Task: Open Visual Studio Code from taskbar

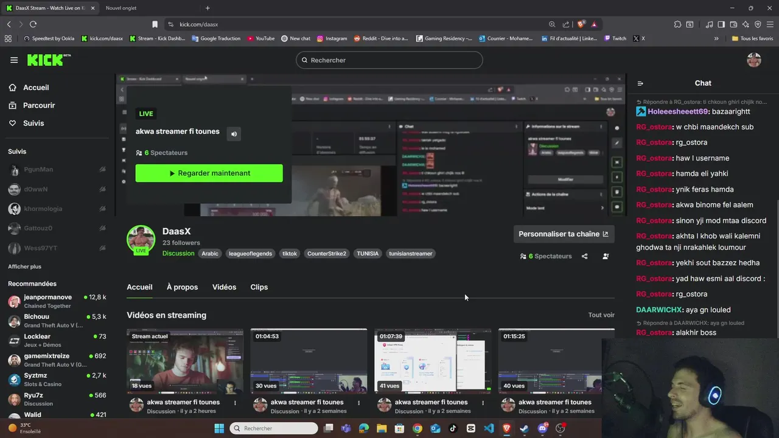Action: pyautogui.click(x=489, y=428)
